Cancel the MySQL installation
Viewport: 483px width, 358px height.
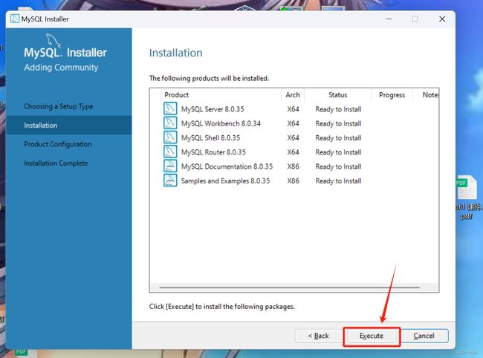pos(424,336)
